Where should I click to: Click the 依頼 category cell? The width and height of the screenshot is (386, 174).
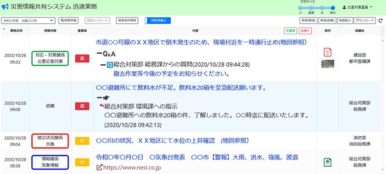click(x=50, y=106)
